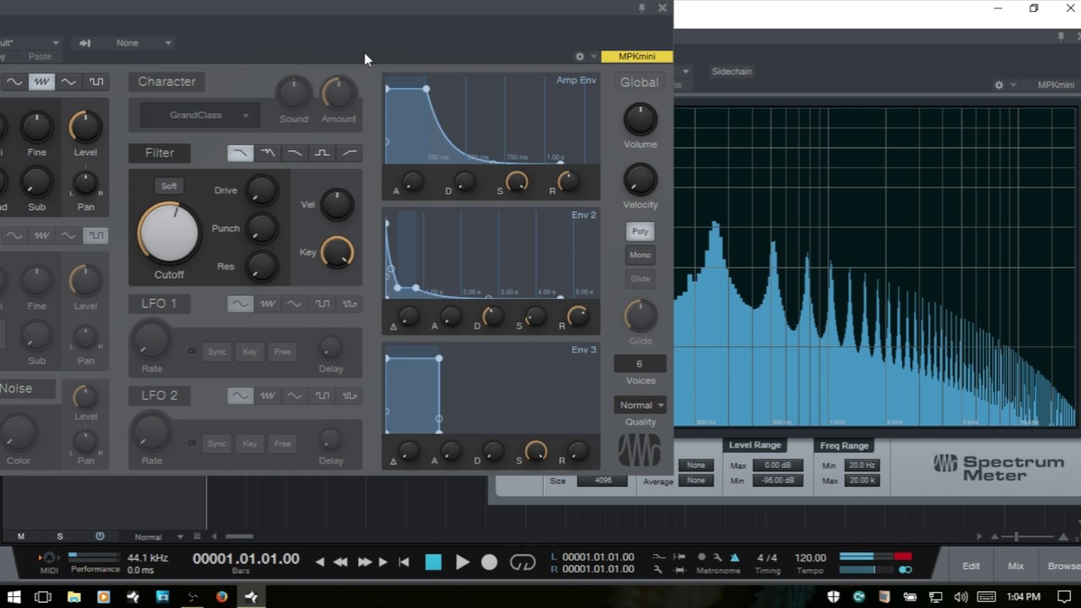The width and height of the screenshot is (1081, 608).
Task: Select the random sample-and-hold waveform for LFO 2
Action: [349, 395]
